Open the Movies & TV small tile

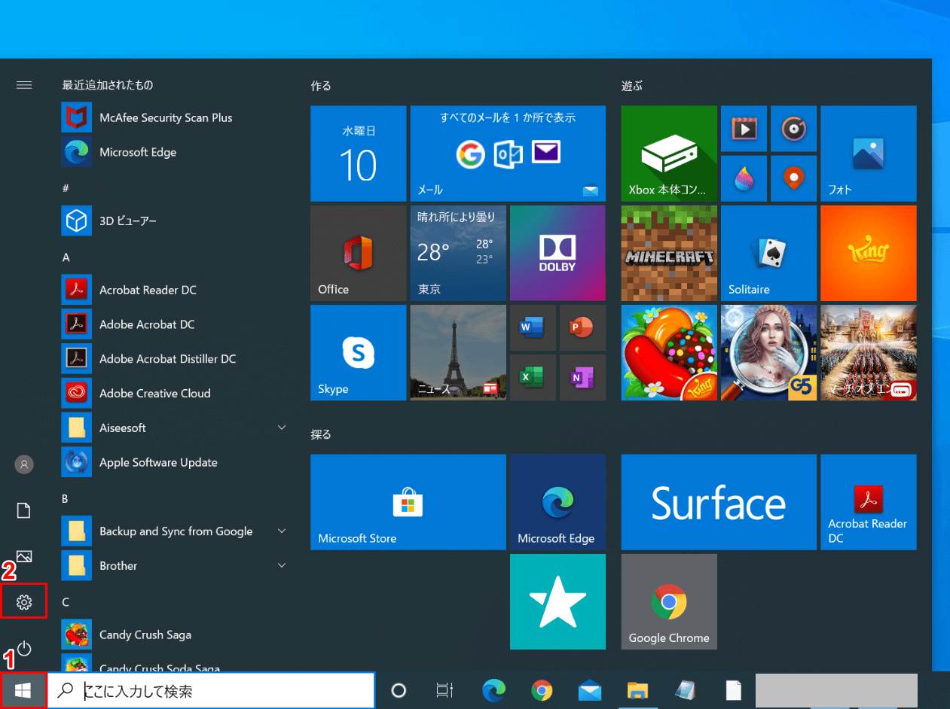[x=744, y=129]
